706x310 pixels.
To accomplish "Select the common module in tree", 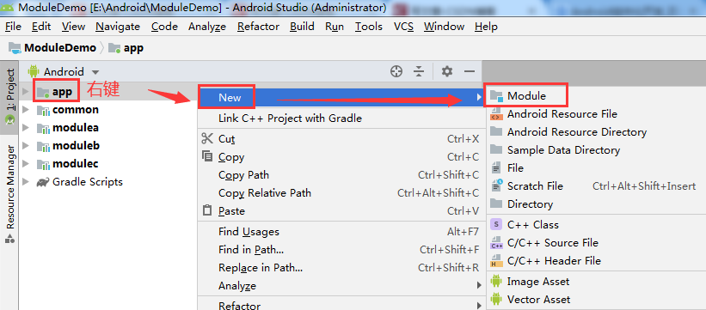I will pos(75,110).
